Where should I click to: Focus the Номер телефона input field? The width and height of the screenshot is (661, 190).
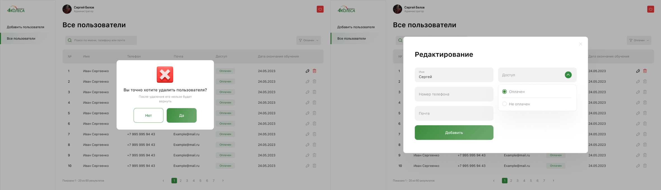[454, 94]
